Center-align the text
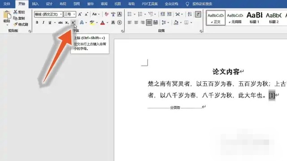The width and height of the screenshot is (287, 161). [136, 22]
